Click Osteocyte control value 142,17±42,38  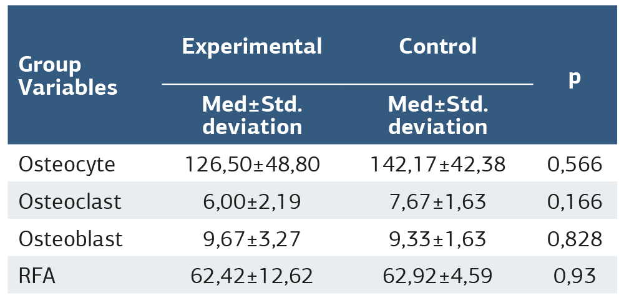(x=437, y=164)
